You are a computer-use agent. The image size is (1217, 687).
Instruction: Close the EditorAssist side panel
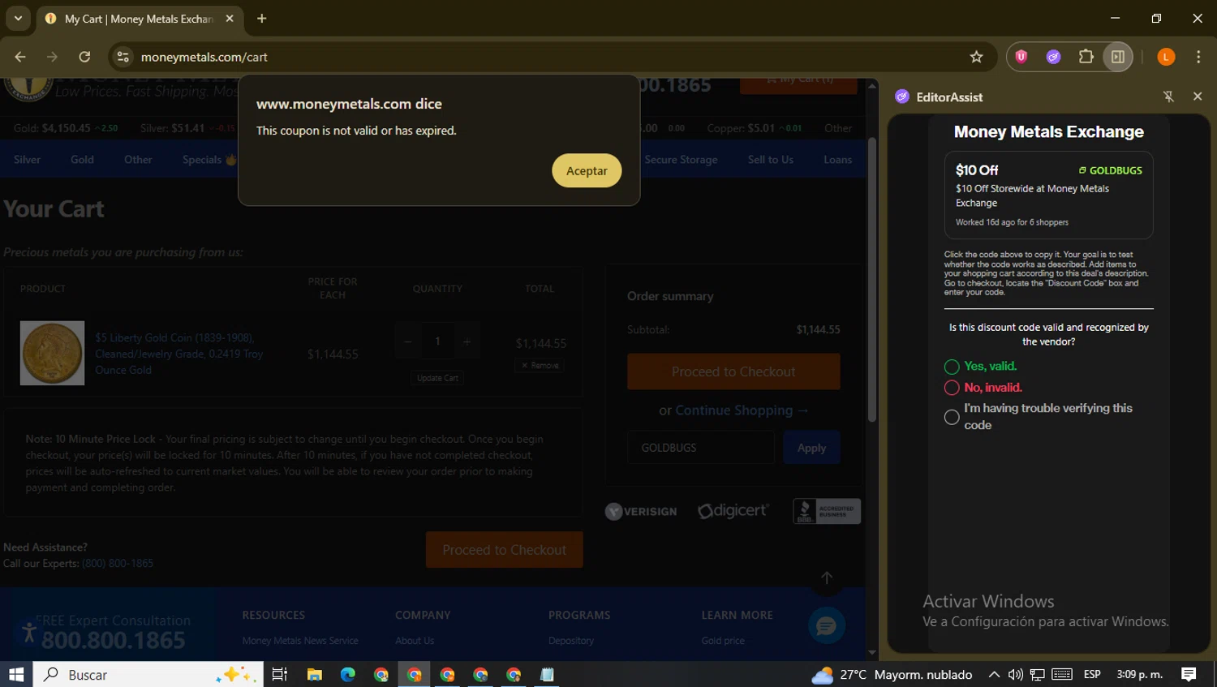pos(1198,97)
